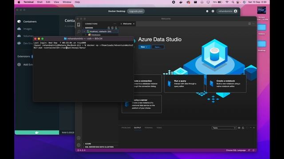This screenshot has width=284, height=159.
Task: Select the Videos folder on the desktop
Action: tap(261, 28)
